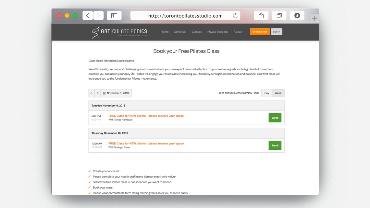Reload the page with the refresh icon

(x=235, y=16)
